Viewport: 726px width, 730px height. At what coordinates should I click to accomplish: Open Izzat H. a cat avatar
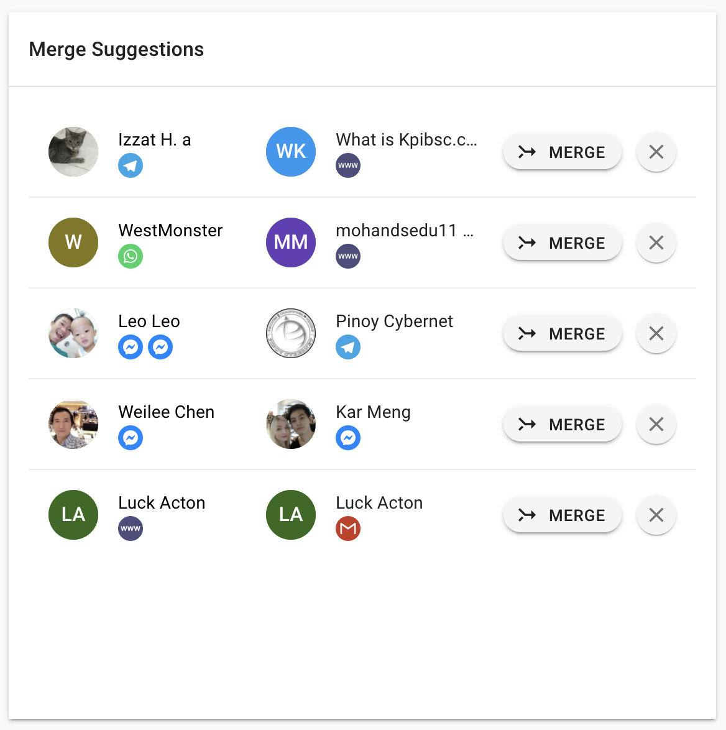[x=73, y=152]
